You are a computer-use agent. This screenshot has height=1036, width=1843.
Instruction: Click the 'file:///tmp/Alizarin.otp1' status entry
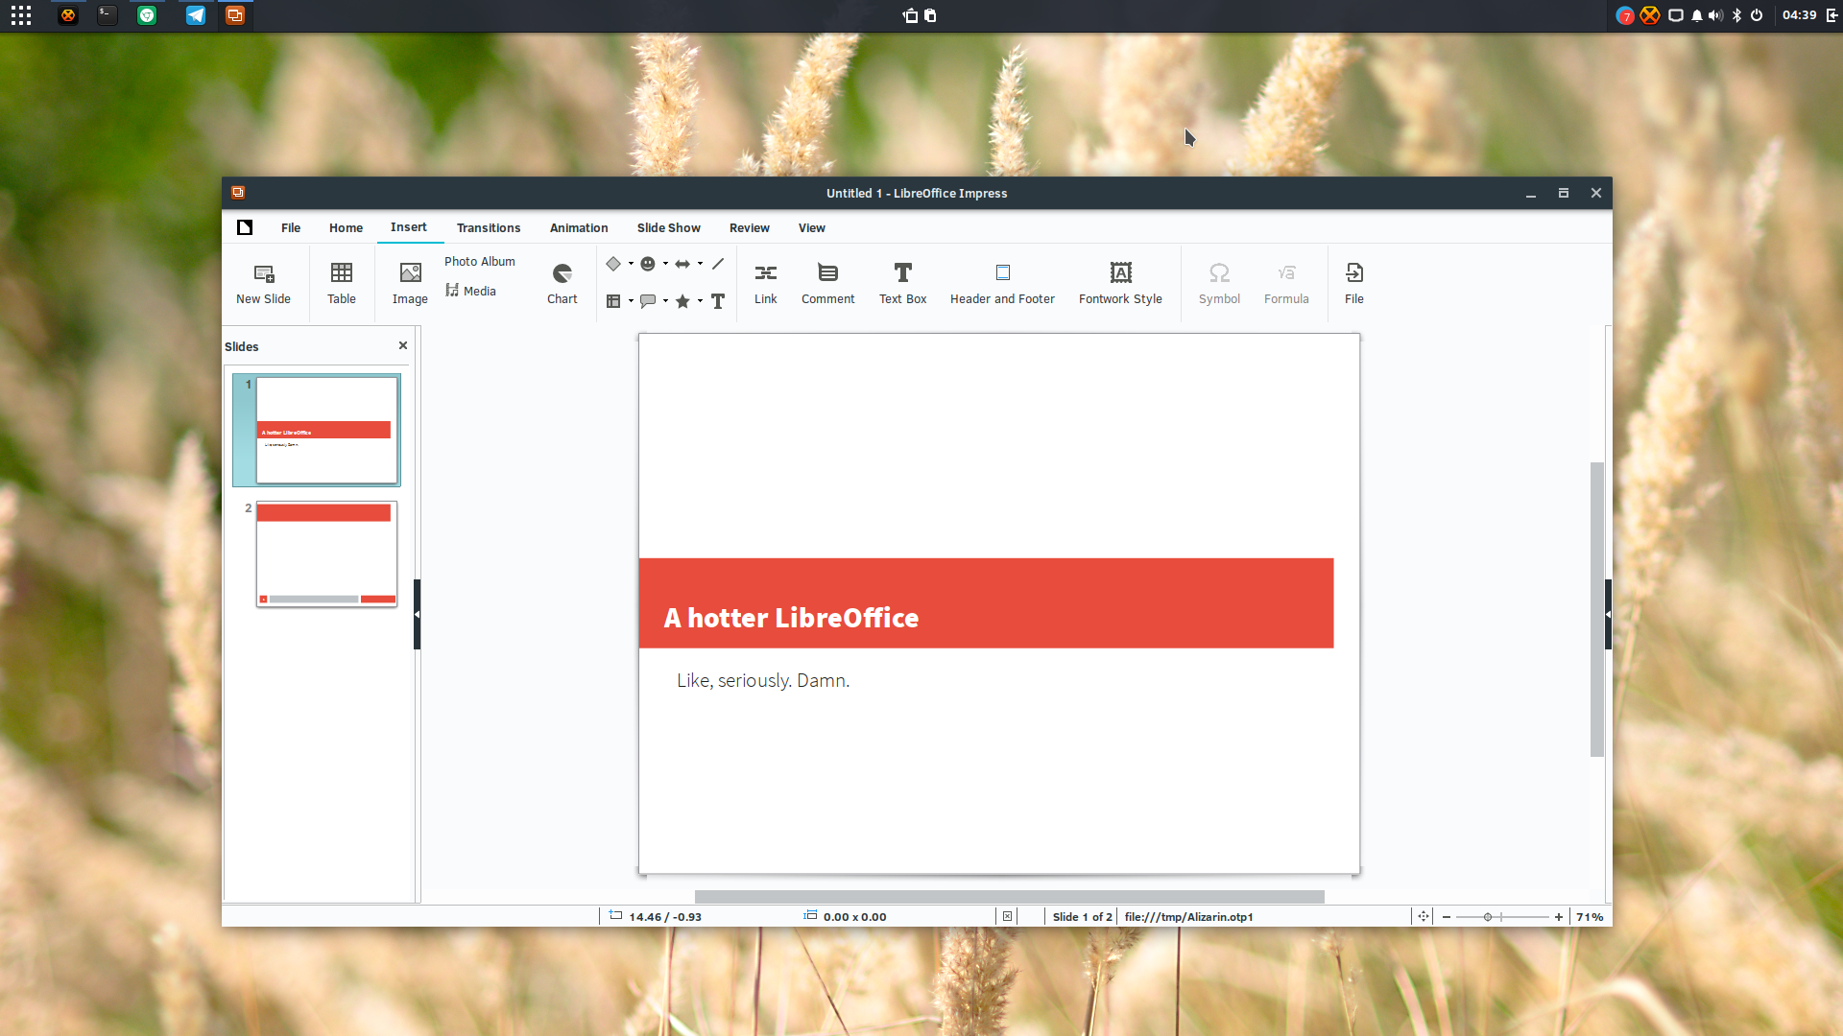tap(1188, 917)
